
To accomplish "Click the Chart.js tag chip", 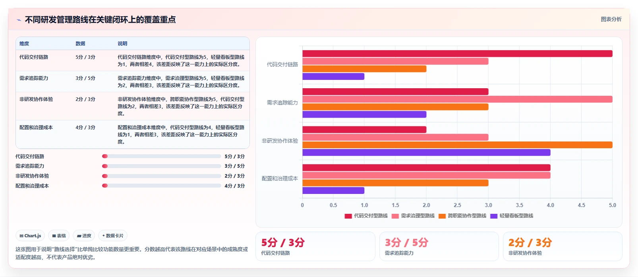I will click(30, 236).
